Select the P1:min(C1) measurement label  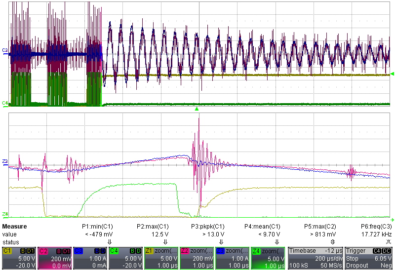pyautogui.click(x=97, y=227)
